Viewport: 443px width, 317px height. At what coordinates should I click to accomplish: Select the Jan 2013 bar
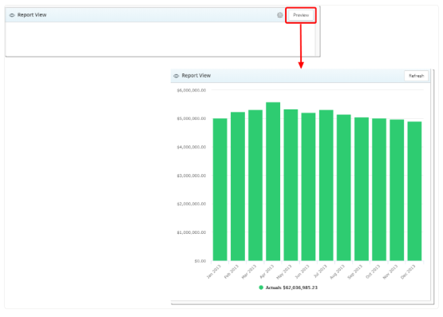point(220,189)
